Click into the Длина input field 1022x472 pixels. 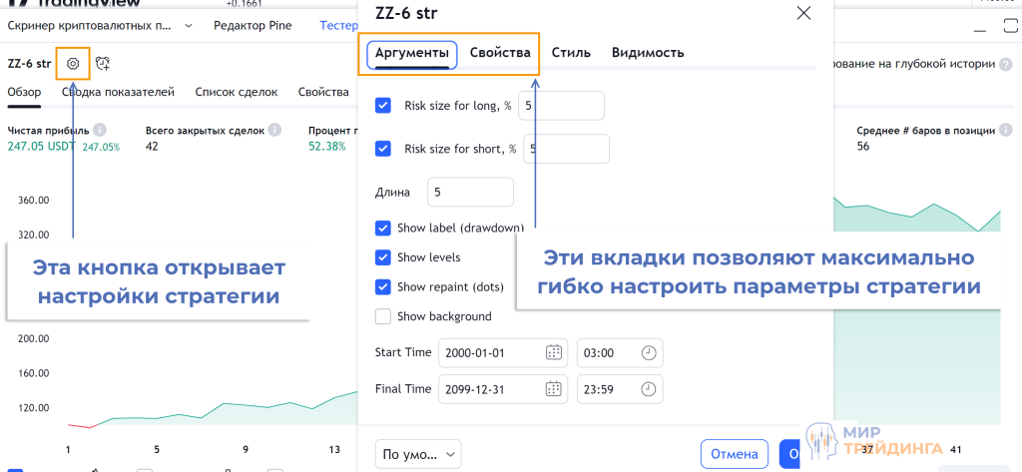click(x=470, y=192)
